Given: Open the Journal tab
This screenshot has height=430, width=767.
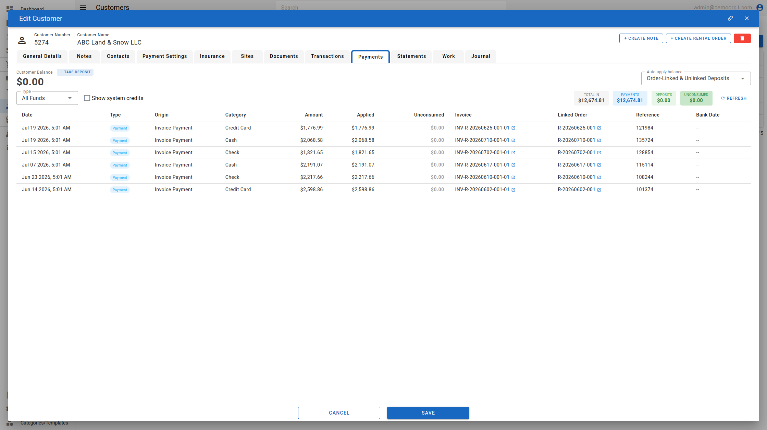Looking at the screenshot, I should 481,57.
